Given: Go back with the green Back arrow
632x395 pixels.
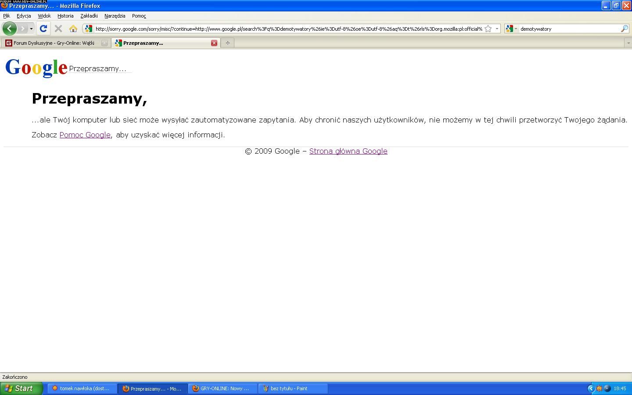Looking at the screenshot, I should click(x=10, y=29).
